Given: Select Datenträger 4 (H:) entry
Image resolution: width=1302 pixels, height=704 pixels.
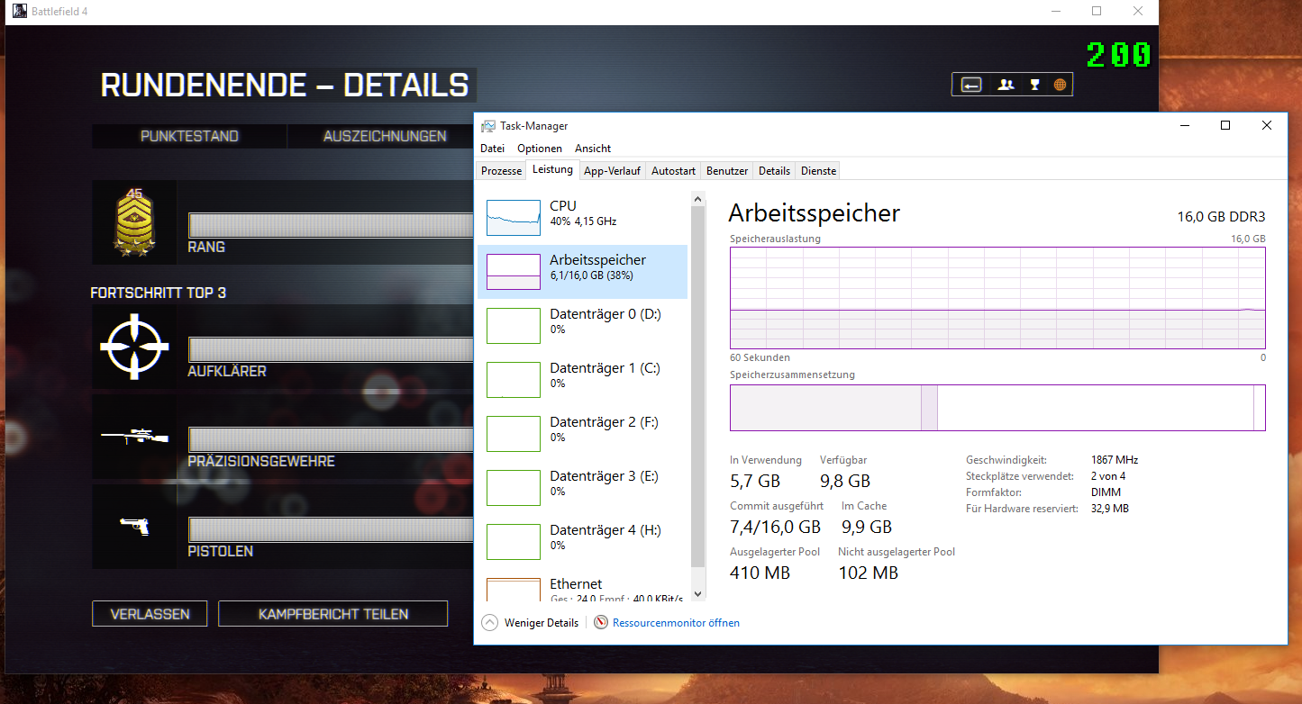Looking at the screenshot, I should pos(582,542).
